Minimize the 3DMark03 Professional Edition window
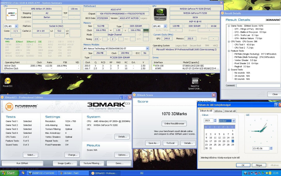281x176 pixels. (121, 98)
